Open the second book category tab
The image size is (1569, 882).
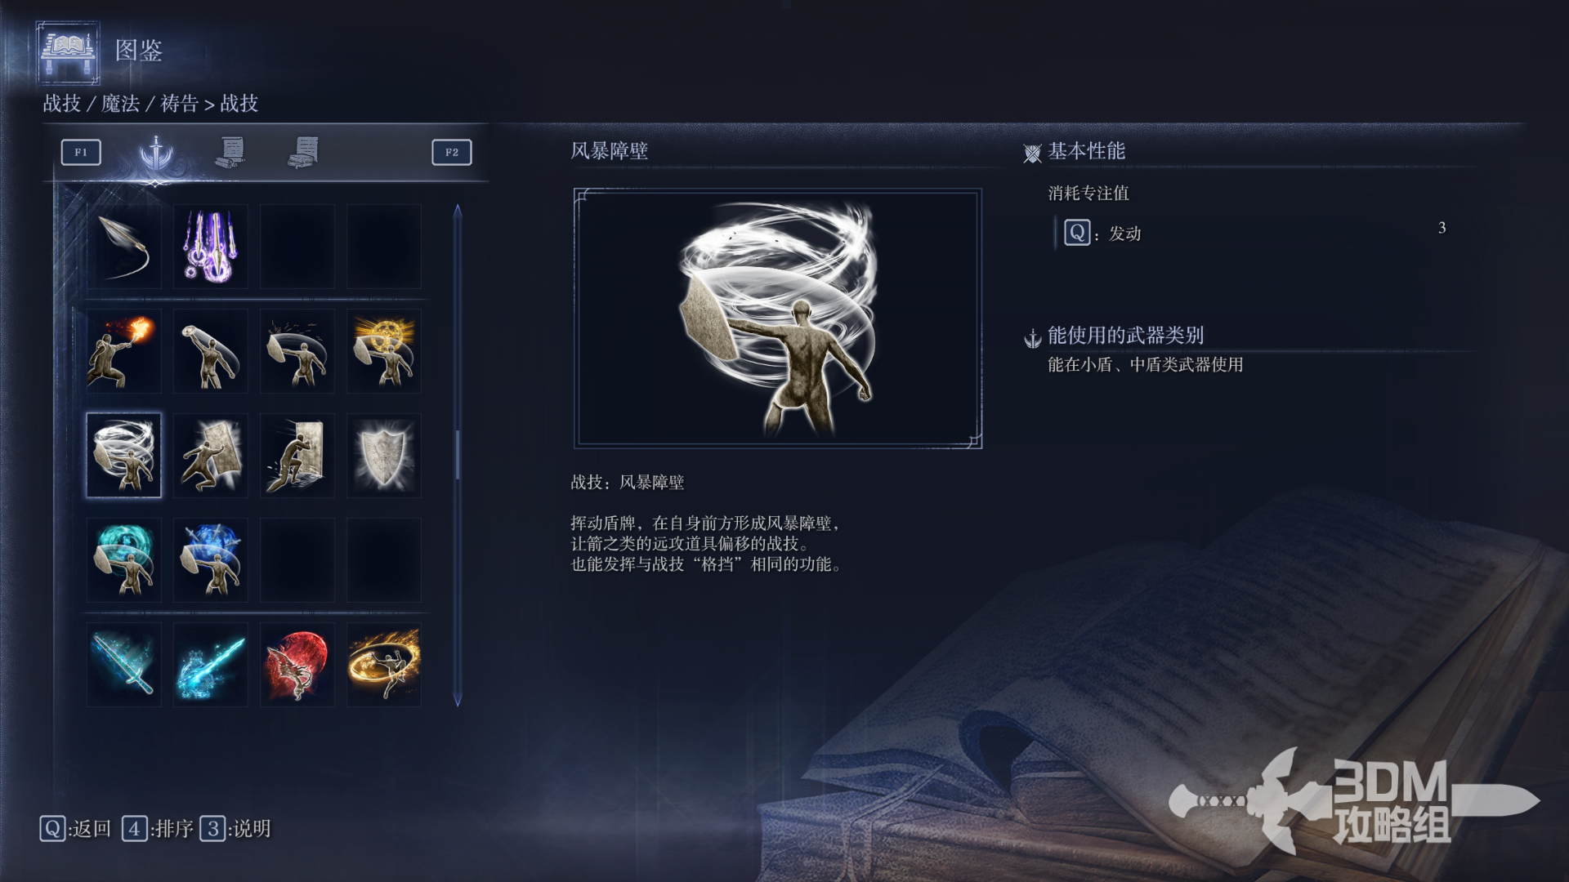[x=230, y=152]
